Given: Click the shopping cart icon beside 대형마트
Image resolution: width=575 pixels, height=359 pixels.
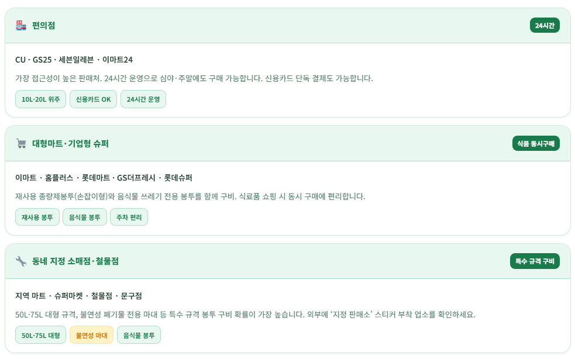Looking at the screenshot, I should coord(21,144).
